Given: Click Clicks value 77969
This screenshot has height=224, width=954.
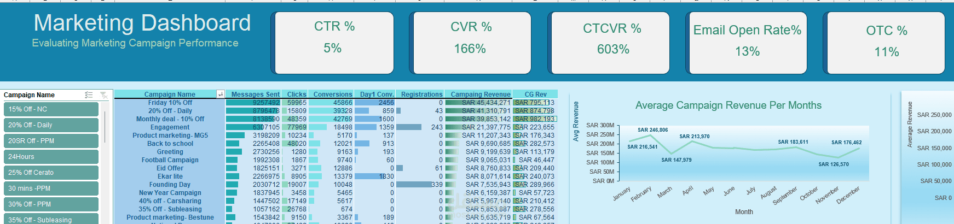Looking at the screenshot, I should [x=297, y=127].
